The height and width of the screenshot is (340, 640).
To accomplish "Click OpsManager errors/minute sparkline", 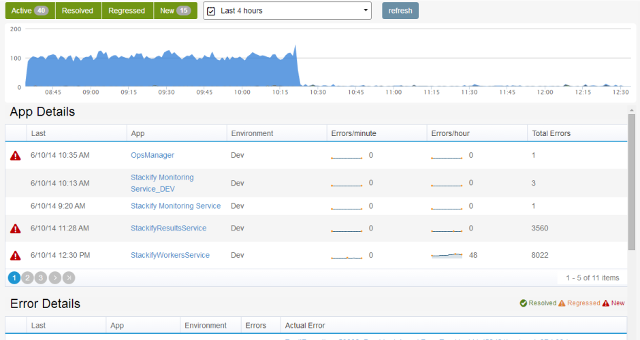I will [x=347, y=158].
